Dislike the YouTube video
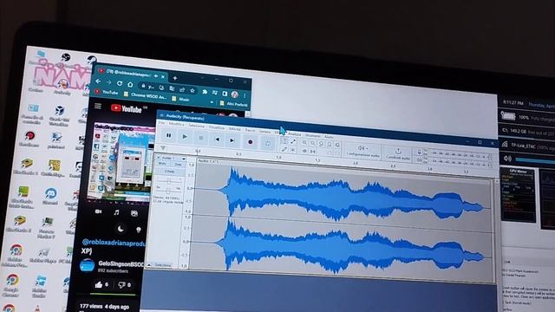Screen dimensions: 555x312 click(124, 284)
